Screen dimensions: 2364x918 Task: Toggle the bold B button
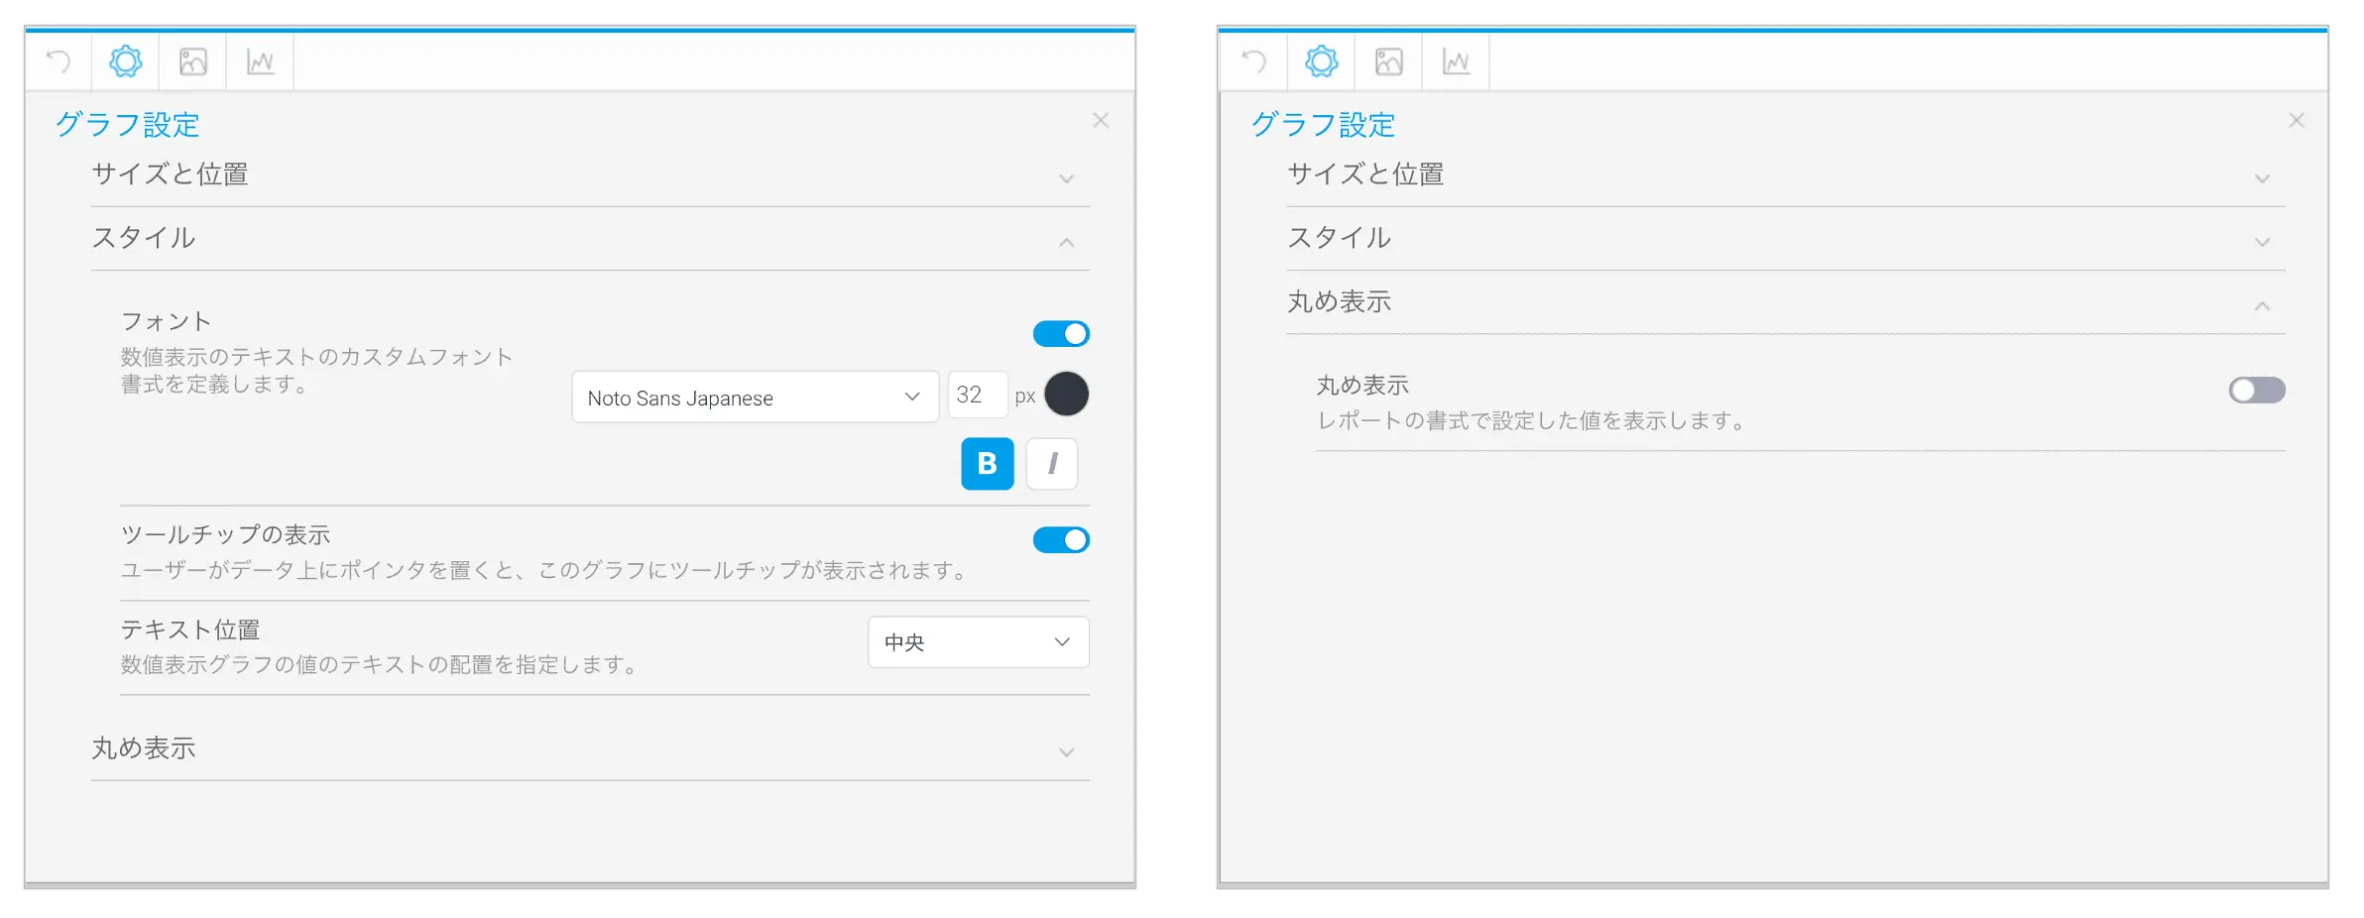[x=988, y=464]
